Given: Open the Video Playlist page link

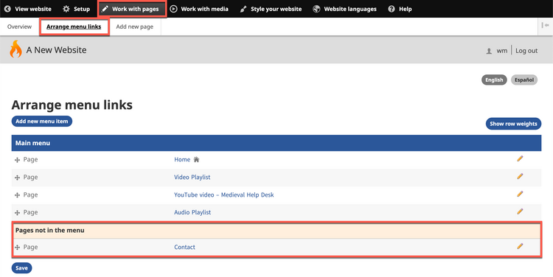Looking at the screenshot, I should [x=192, y=178].
